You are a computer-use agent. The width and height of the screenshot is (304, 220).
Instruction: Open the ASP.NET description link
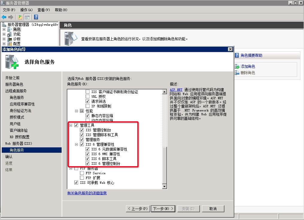(x=176, y=90)
